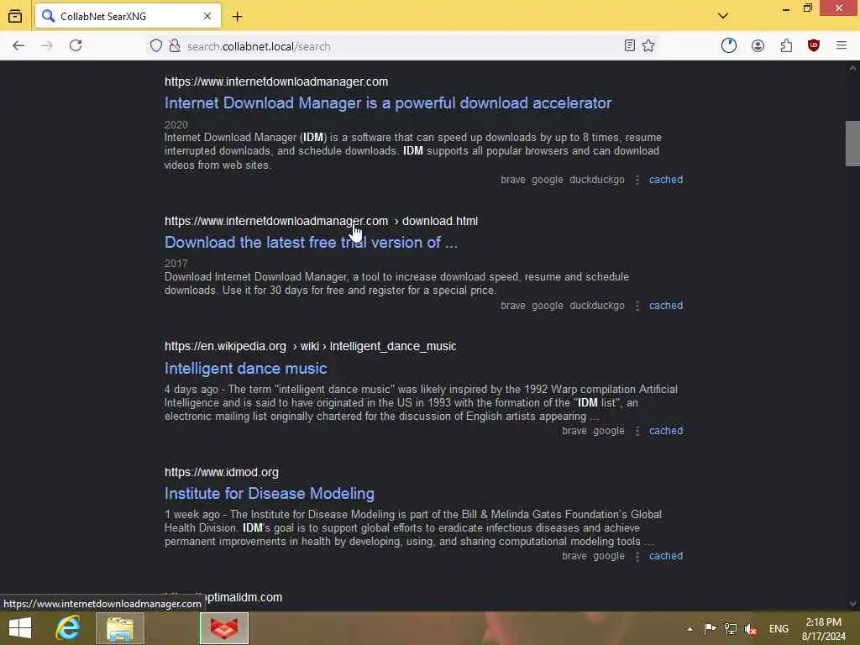The height and width of the screenshot is (645, 860).
Task: Open the muted volume tray icon
Action: 750,629
